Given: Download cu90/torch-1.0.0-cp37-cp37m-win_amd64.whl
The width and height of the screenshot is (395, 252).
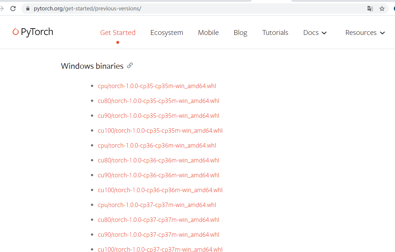Looking at the screenshot, I should [159, 235].
